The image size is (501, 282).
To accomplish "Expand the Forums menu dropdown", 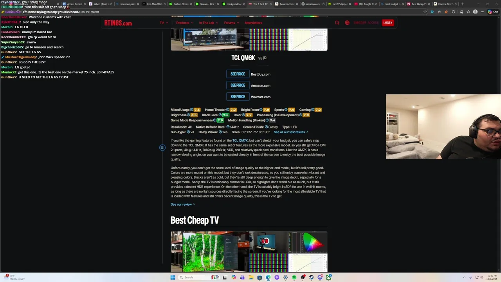I will (x=231, y=23).
